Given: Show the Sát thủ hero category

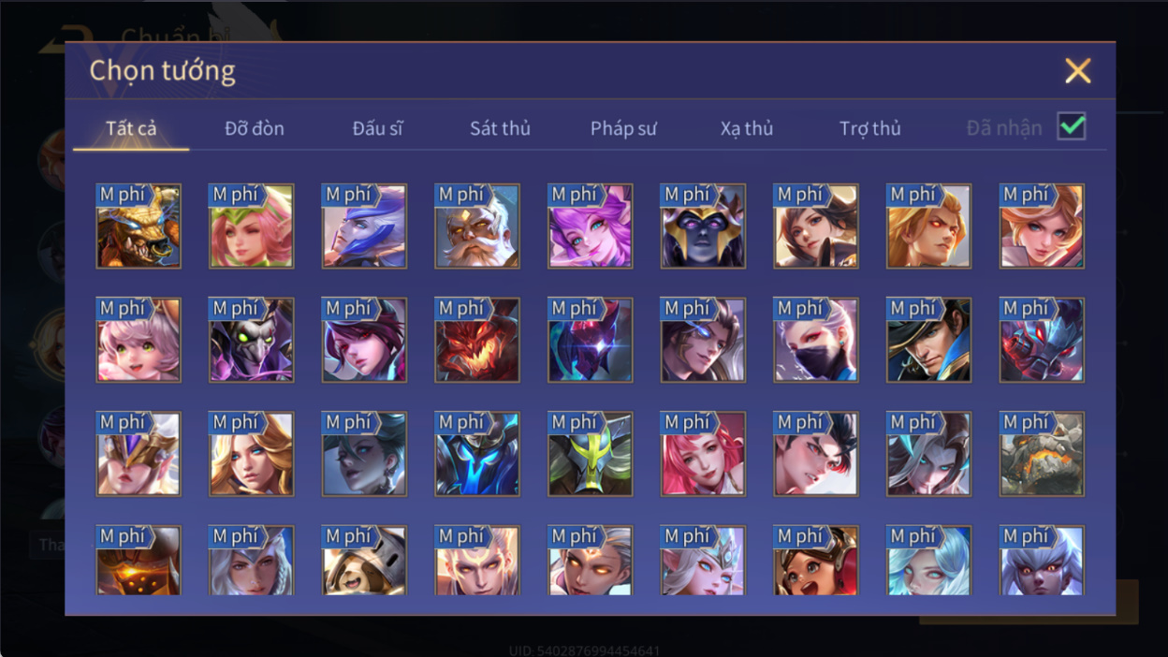Looking at the screenshot, I should [500, 128].
